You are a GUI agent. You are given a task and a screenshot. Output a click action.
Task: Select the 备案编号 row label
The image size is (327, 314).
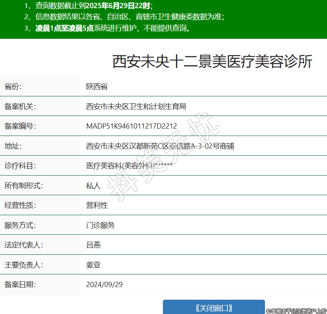click(20, 126)
